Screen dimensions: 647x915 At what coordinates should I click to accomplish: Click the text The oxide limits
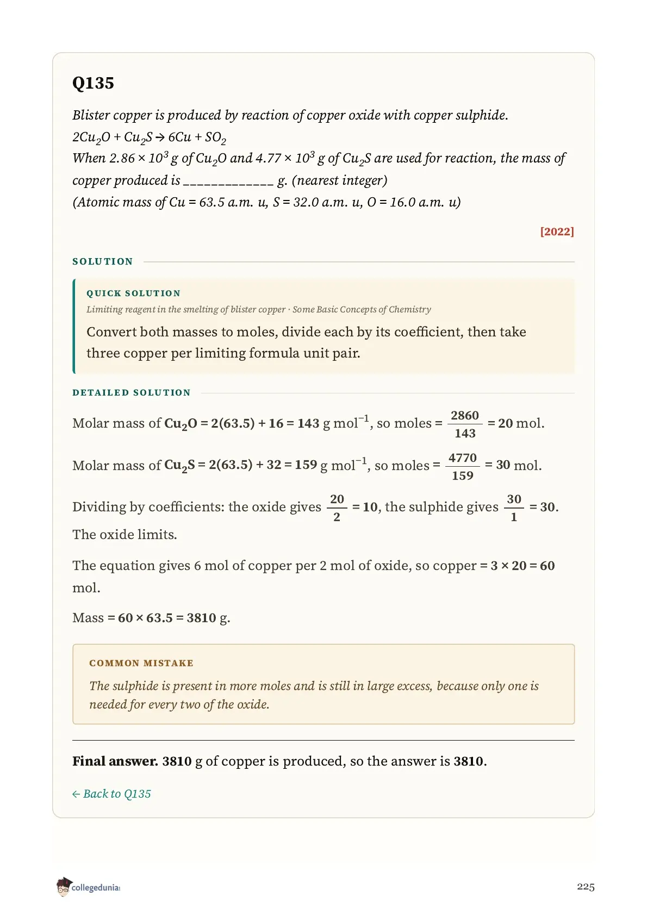tap(125, 535)
